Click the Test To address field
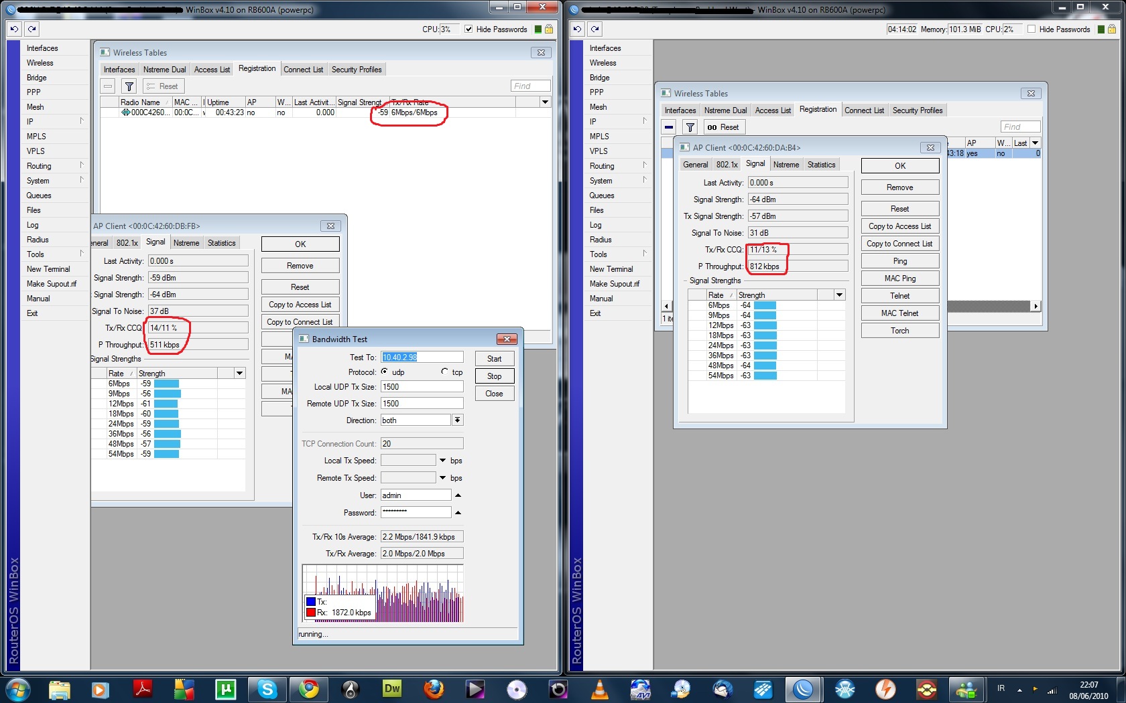The width and height of the screenshot is (1126, 703). 422,358
